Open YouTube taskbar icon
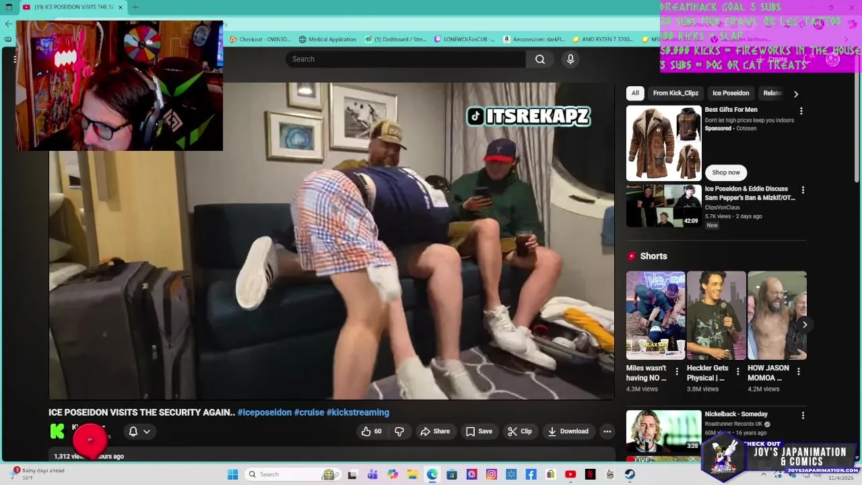 (x=570, y=474)
